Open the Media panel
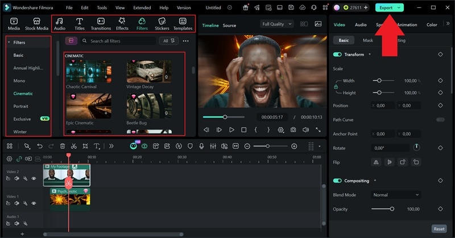The width and height of the screenshot is (455, 238). coord(14,24)
